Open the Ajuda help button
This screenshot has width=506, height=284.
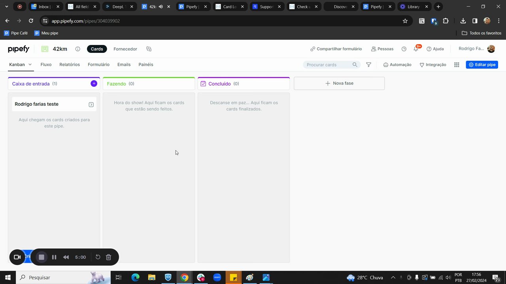pos(435,49)
